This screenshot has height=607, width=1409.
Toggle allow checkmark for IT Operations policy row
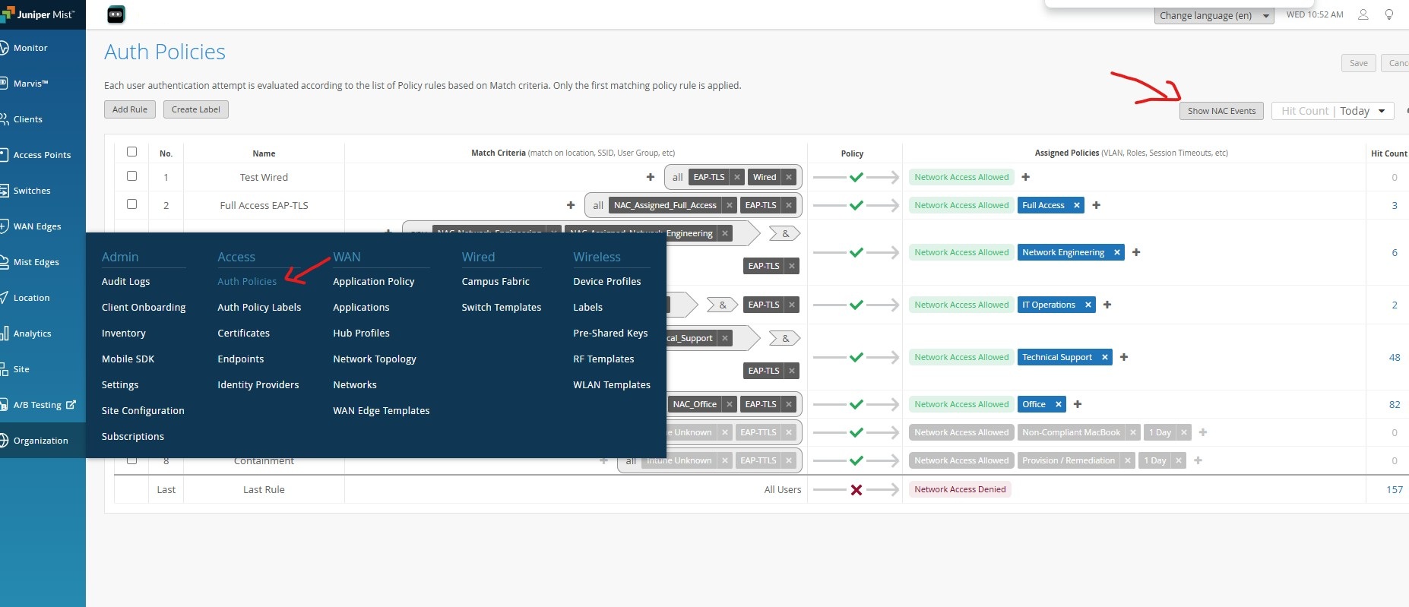(x=856, y=305)
